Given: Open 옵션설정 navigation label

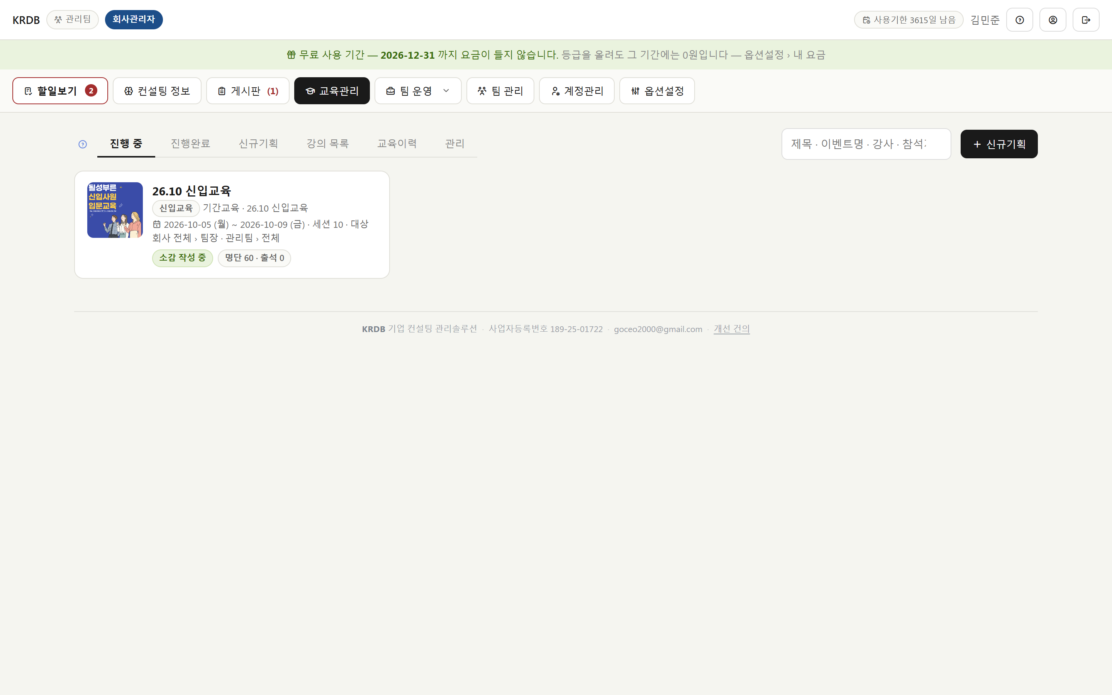Looking at the screenshot, I should point(664,91).
